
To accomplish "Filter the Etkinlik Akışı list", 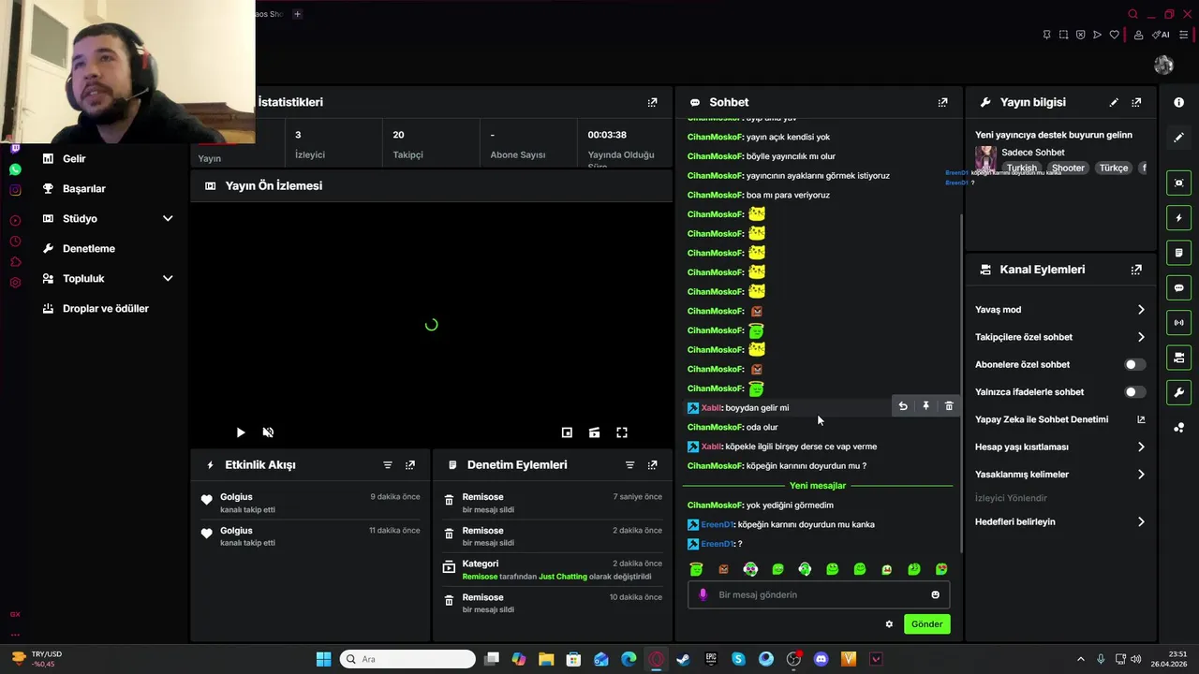I will point(388,465).
